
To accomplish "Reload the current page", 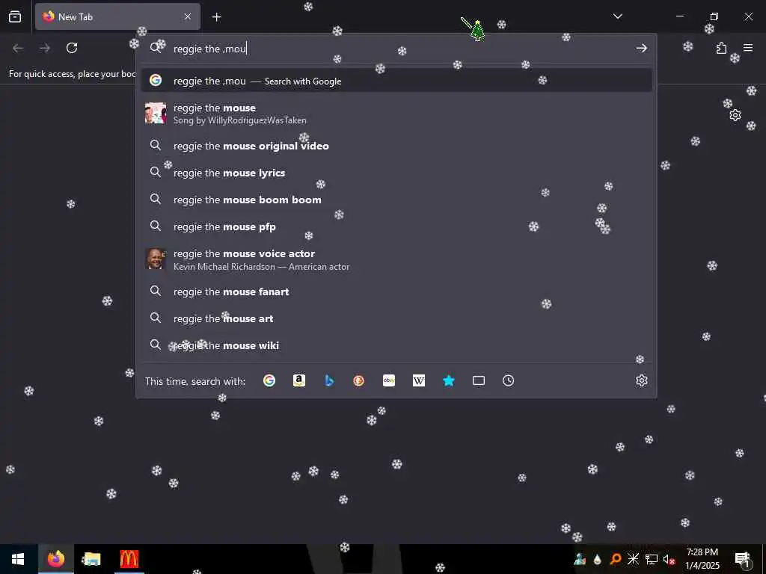I will (72, 48).
